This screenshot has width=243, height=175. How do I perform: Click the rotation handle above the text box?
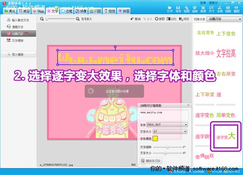pos(115,47)
